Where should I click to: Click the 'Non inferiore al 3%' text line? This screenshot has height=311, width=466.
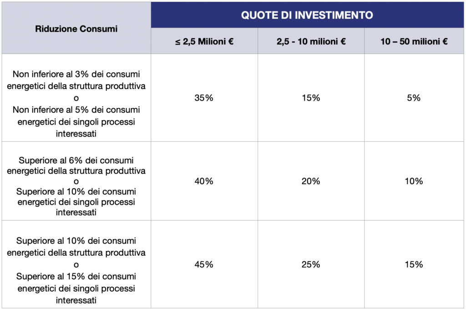pyautogui.click(x=76, y=74)
